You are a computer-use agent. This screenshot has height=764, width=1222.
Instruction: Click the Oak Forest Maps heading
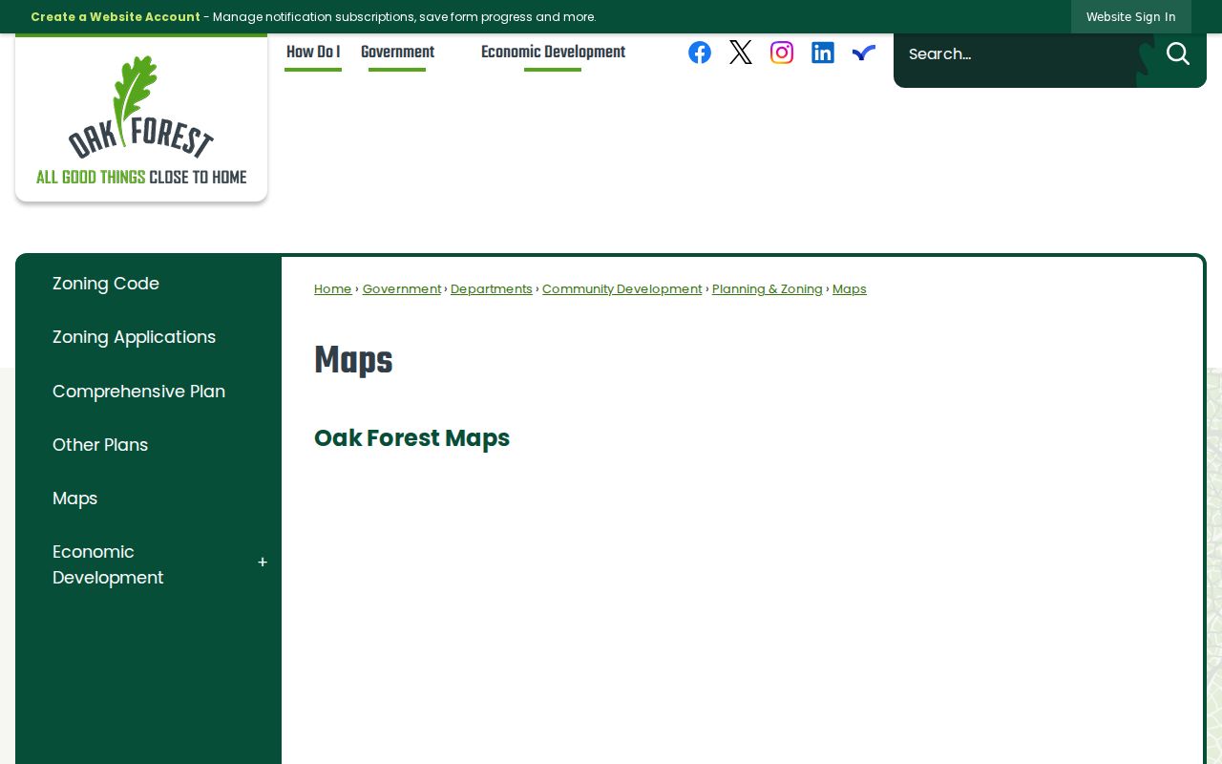pyautogui.click(x=412, y=438)
